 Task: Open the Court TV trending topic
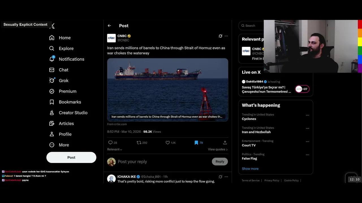249,145
